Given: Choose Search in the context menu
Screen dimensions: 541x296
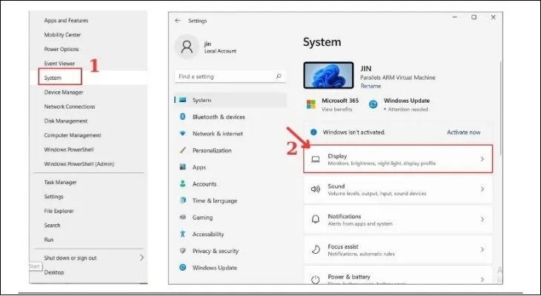Looking at the screenshot, I should click(52, 225).
